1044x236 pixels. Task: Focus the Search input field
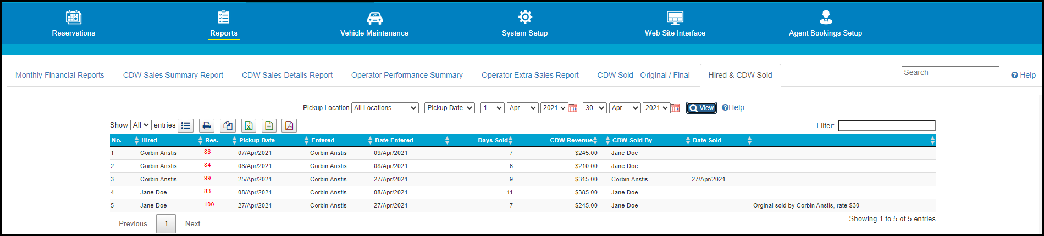951,72
